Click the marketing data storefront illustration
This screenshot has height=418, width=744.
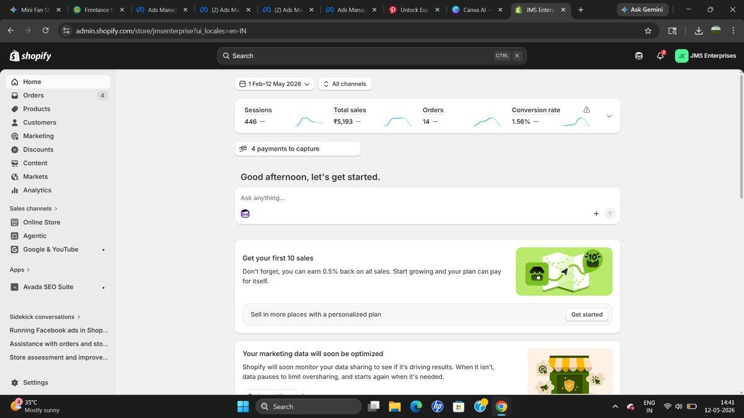pyautogui.click(x=570, y=372)
